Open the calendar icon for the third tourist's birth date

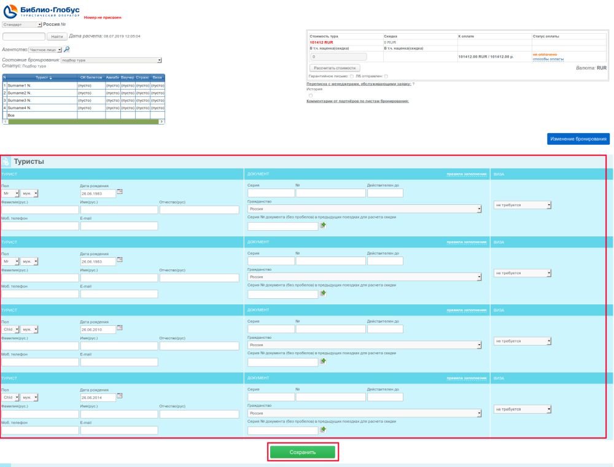(x=120, y=326)
